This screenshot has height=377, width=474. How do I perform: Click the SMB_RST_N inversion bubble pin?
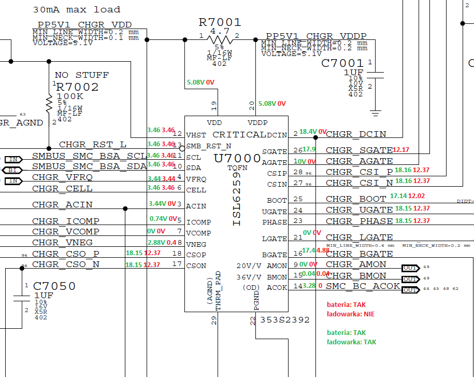[x=182, y=148]
